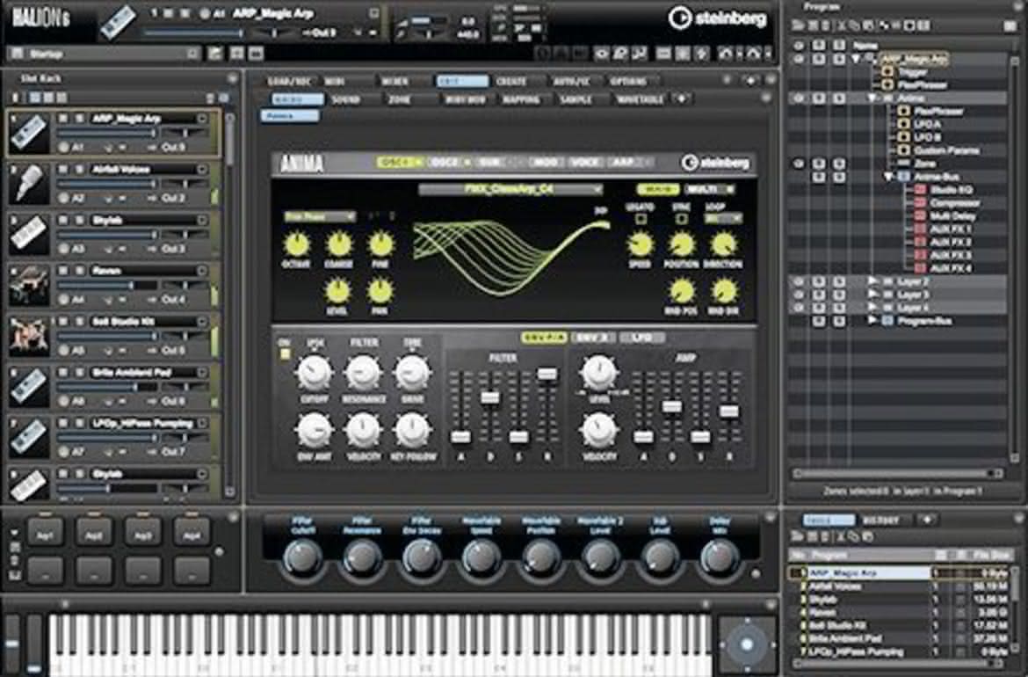Click the Arp2 trigger pad

click(x=94, y=532)
